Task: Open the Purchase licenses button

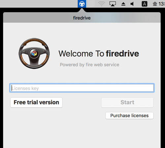Action: tap(129, 115)
